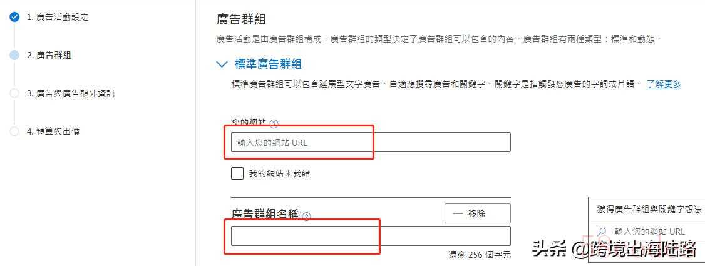Click the 標準廣告群組 section heading
705x266 pixels.
pyautogui.click(x=268, y=64)
